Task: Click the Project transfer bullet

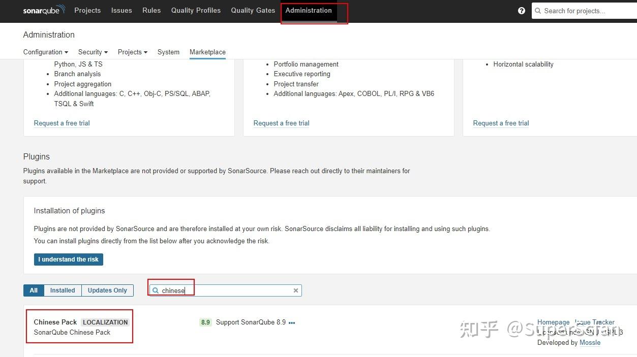Action: pos(296,84)
